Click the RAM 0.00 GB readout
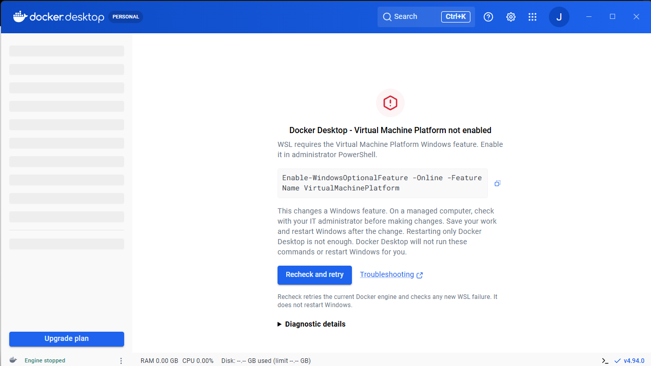This screenshot has height=366, width=651. pos(160,361)
